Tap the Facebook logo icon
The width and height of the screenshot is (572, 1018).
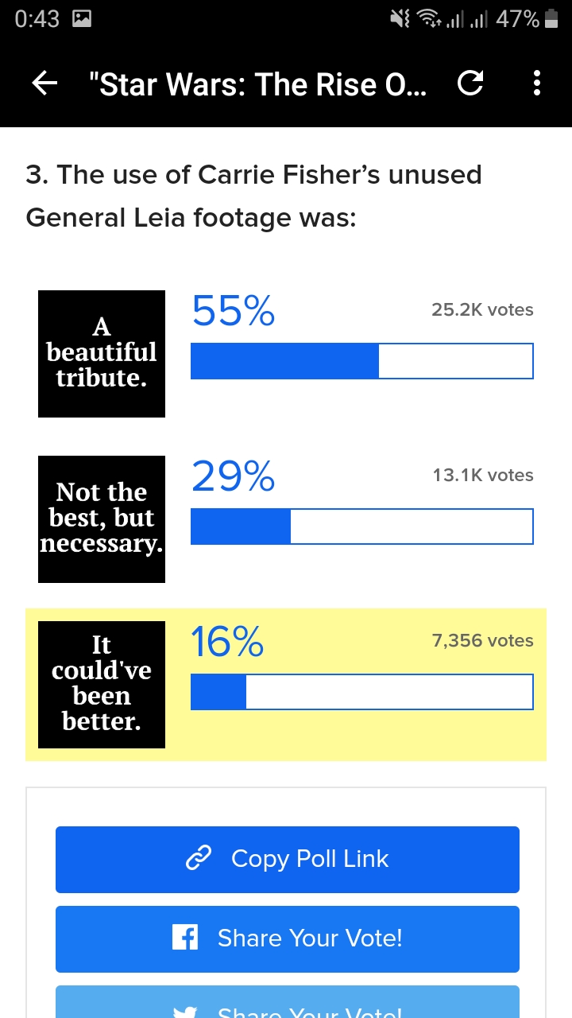point(185,938)
